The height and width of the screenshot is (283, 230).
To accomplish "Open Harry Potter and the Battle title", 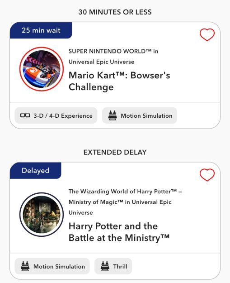I will [x=119, y=232].
